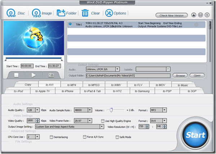
Task: Open a DVD folder source
Action: [67, 13]
